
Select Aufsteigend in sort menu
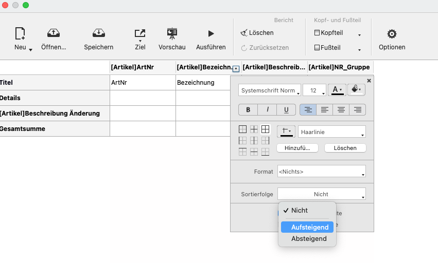[x=307, y=227]
